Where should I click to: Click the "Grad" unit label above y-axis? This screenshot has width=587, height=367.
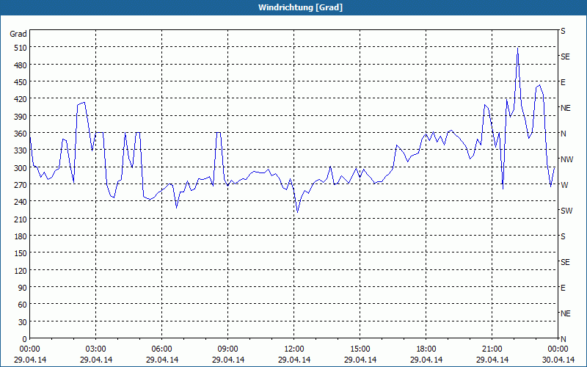point(18,34)
